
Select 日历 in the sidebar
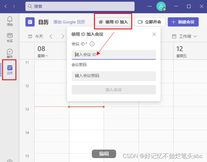coord(10,70)
